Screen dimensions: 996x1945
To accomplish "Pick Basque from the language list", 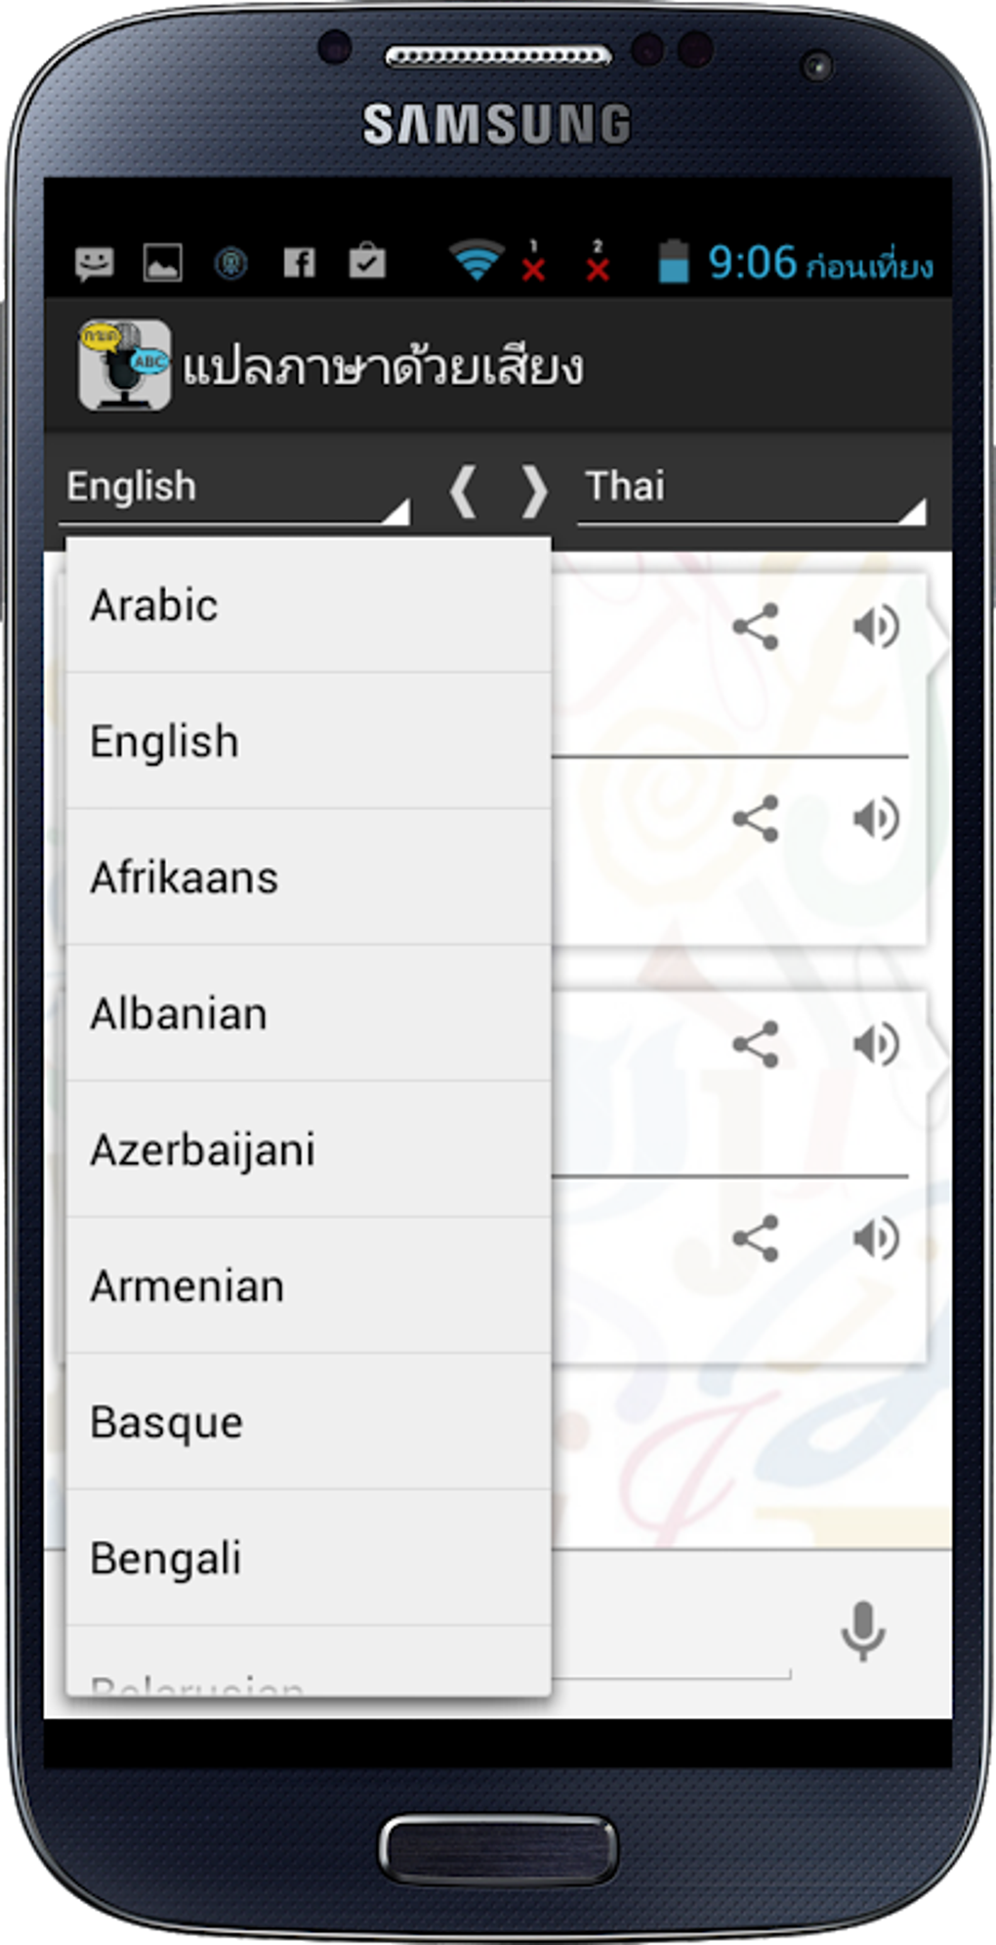I will click(x=308, y=1422).
